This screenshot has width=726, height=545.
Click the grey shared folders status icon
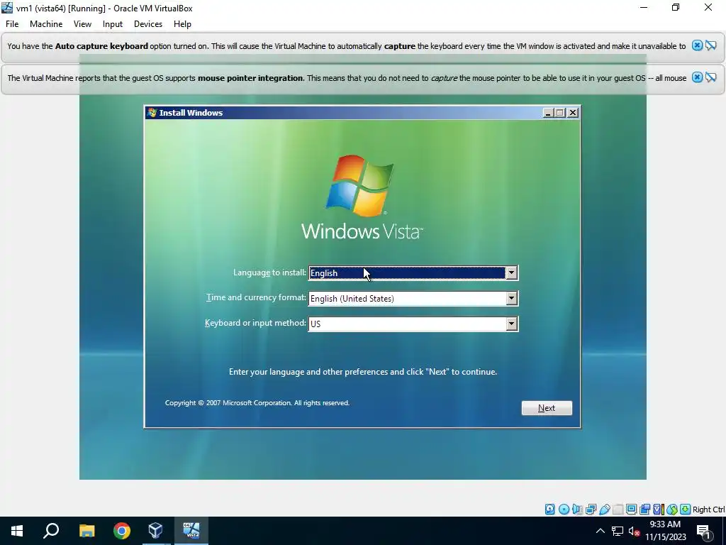(x=618, y=510)
